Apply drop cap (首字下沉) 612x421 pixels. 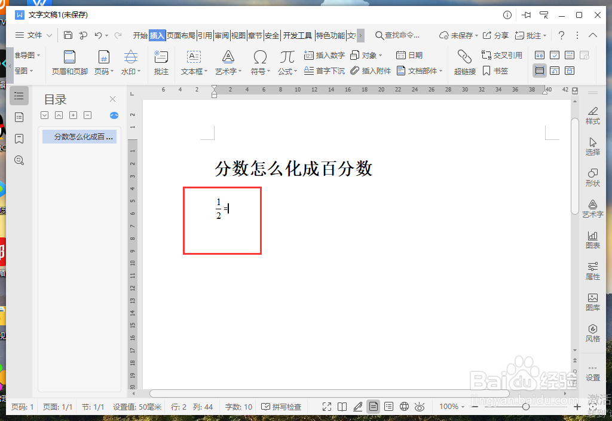[324, 71]
